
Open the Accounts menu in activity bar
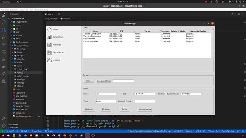(3, 118)
